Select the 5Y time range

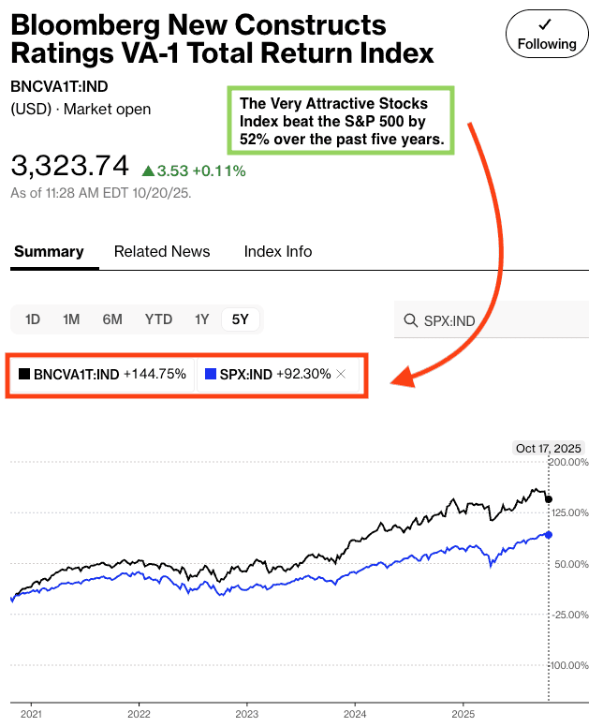pyautogui.click(x=241, y=319)
